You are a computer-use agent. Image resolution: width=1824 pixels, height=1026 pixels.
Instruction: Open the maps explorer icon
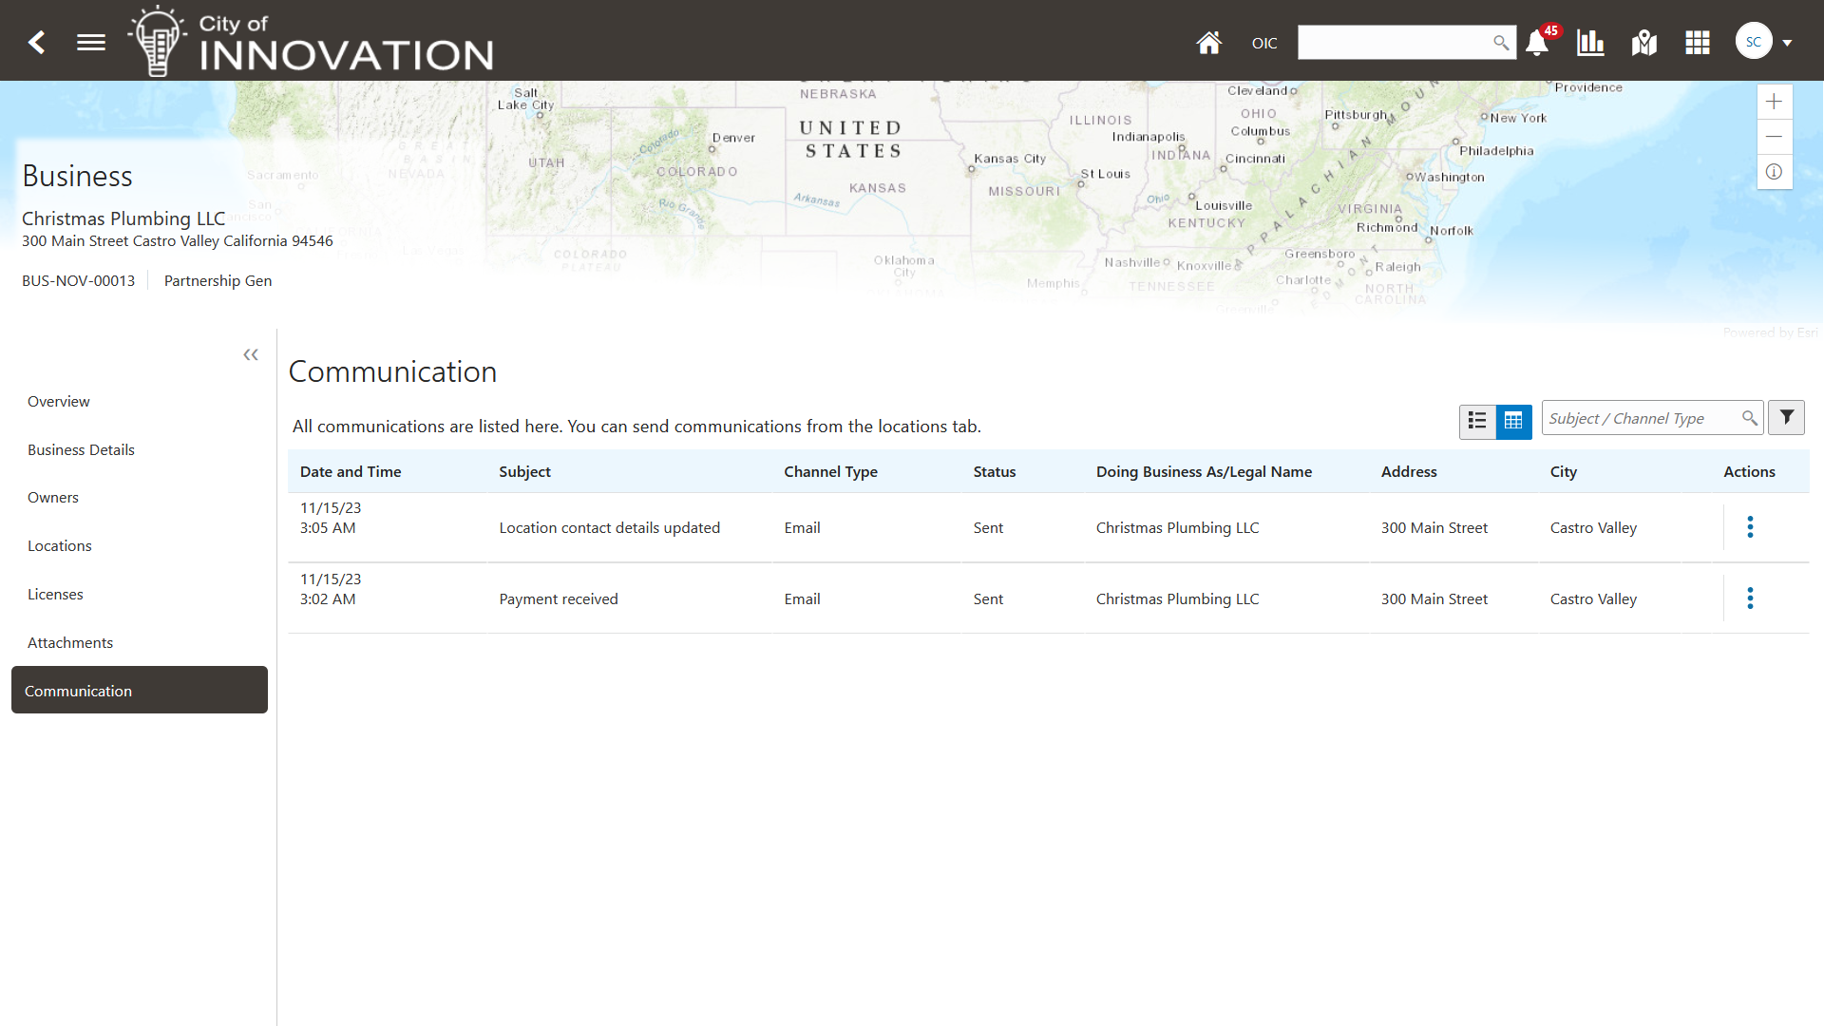point(1643,43)
